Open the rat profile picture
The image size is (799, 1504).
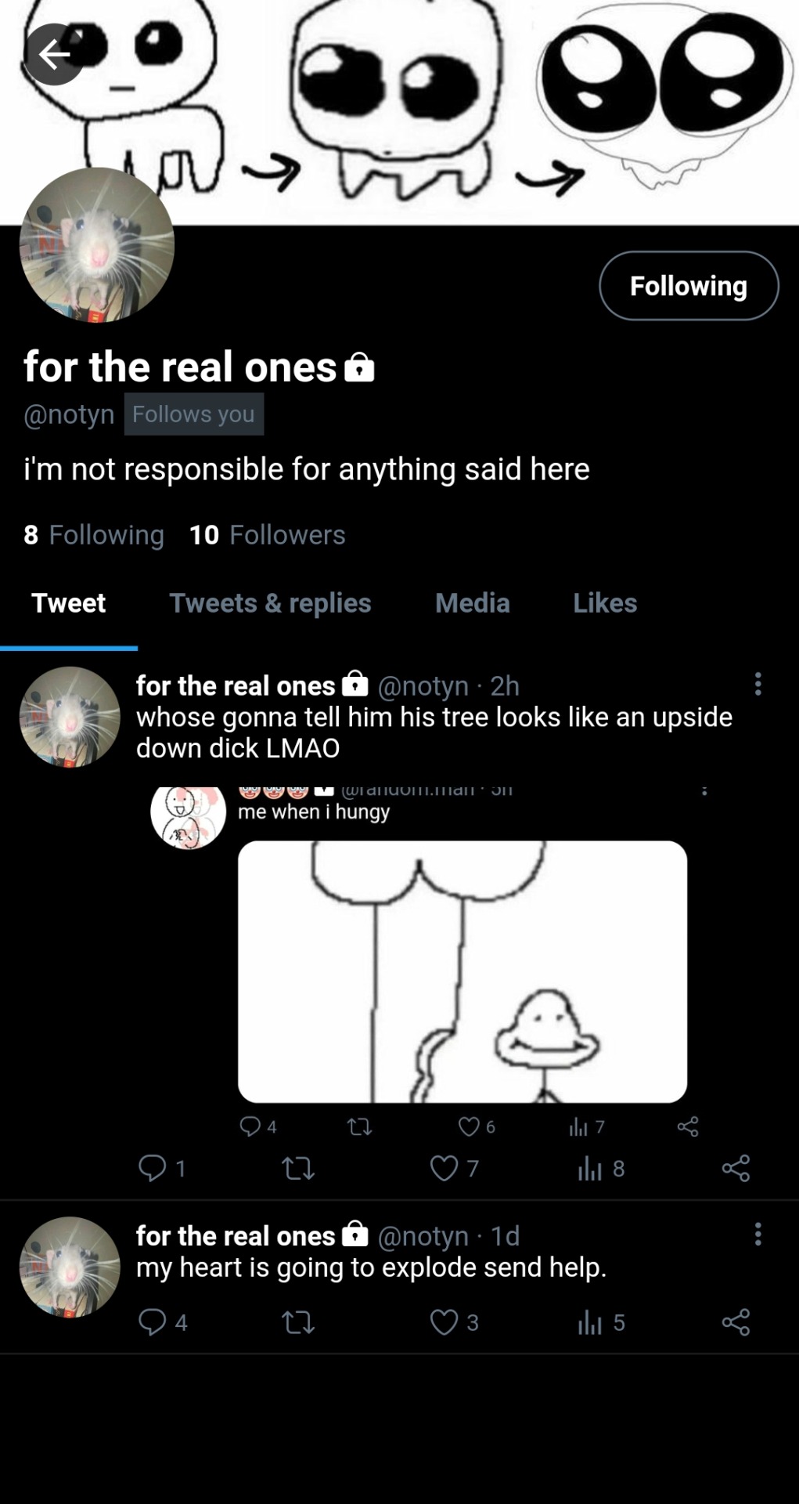[x=97, y=245]
